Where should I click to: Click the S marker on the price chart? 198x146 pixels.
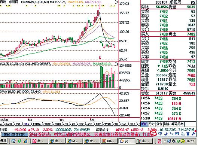(100, 58)
